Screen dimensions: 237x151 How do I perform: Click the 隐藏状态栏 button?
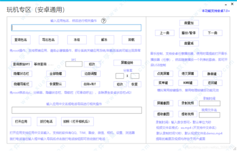[x=22, y=74]
